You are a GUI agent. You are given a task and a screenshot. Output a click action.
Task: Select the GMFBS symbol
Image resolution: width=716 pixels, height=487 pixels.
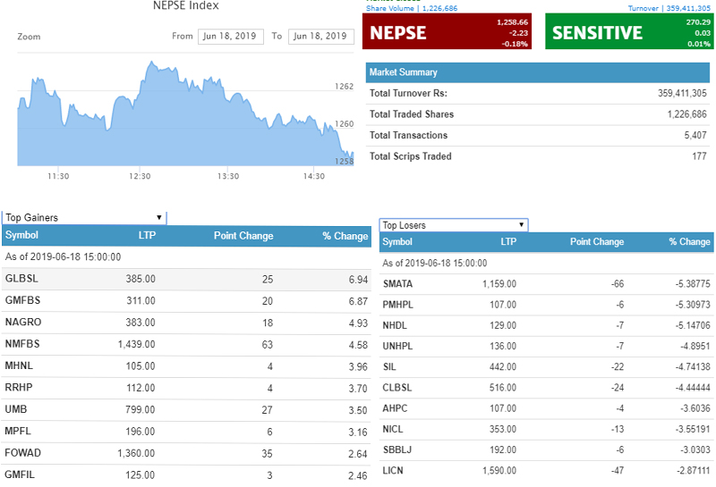(x=22, y=300)
